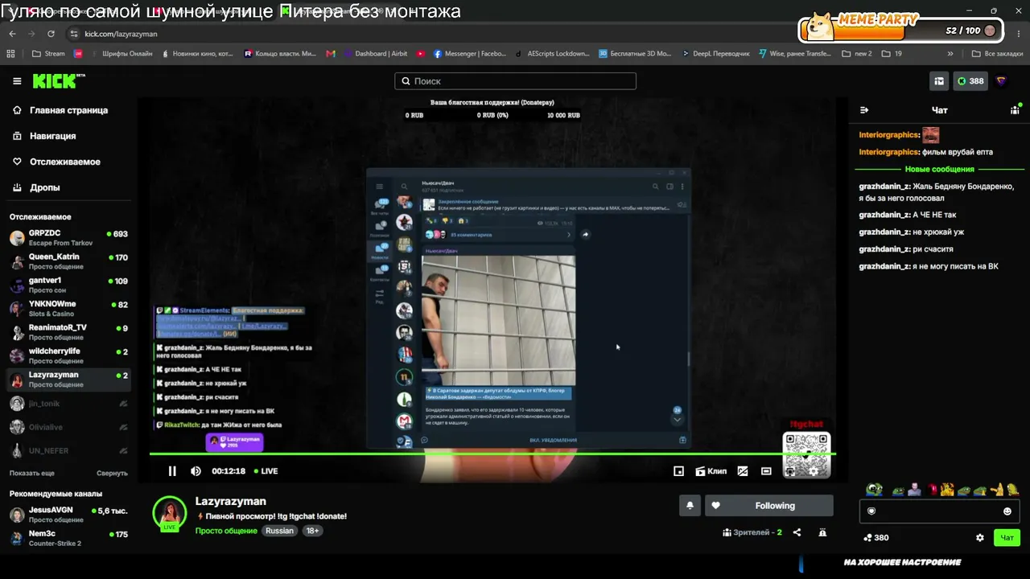Open the Gmail bookmark icon

pos(331,54)
